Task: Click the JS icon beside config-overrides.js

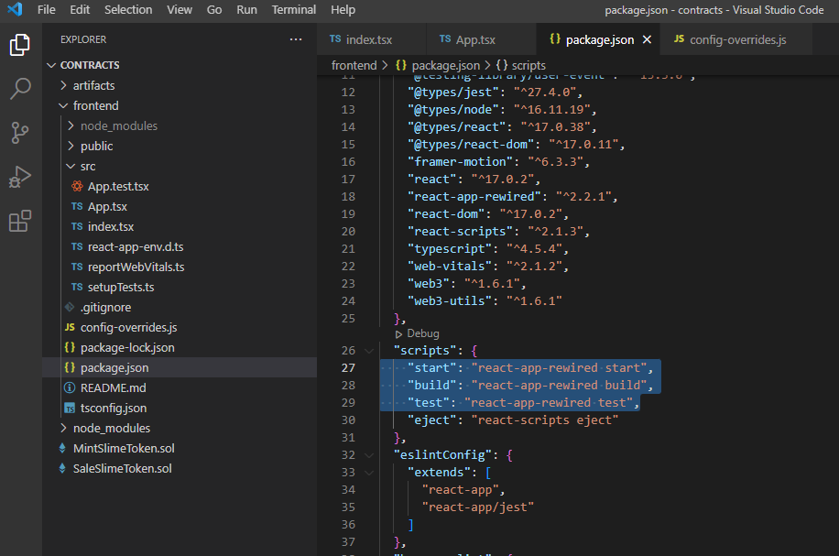Action: click(x=70, y=327)
